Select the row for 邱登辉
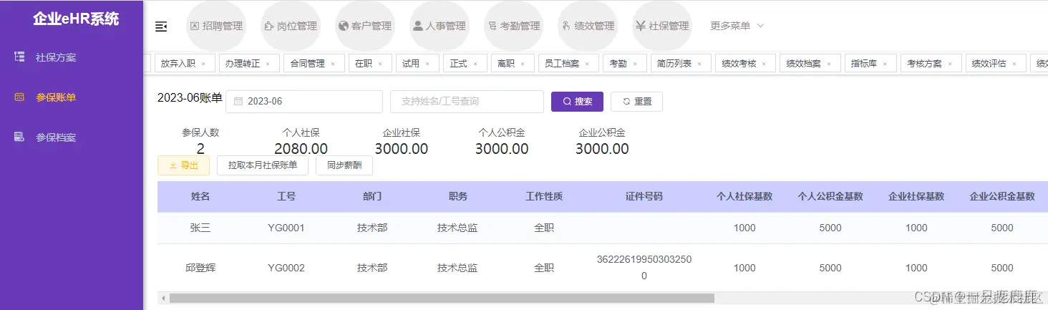Screen dimensions: 1048x310 pos(603,268)
